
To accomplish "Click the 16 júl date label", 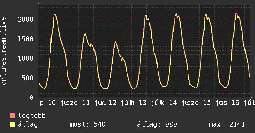I will tap(243, 103).
